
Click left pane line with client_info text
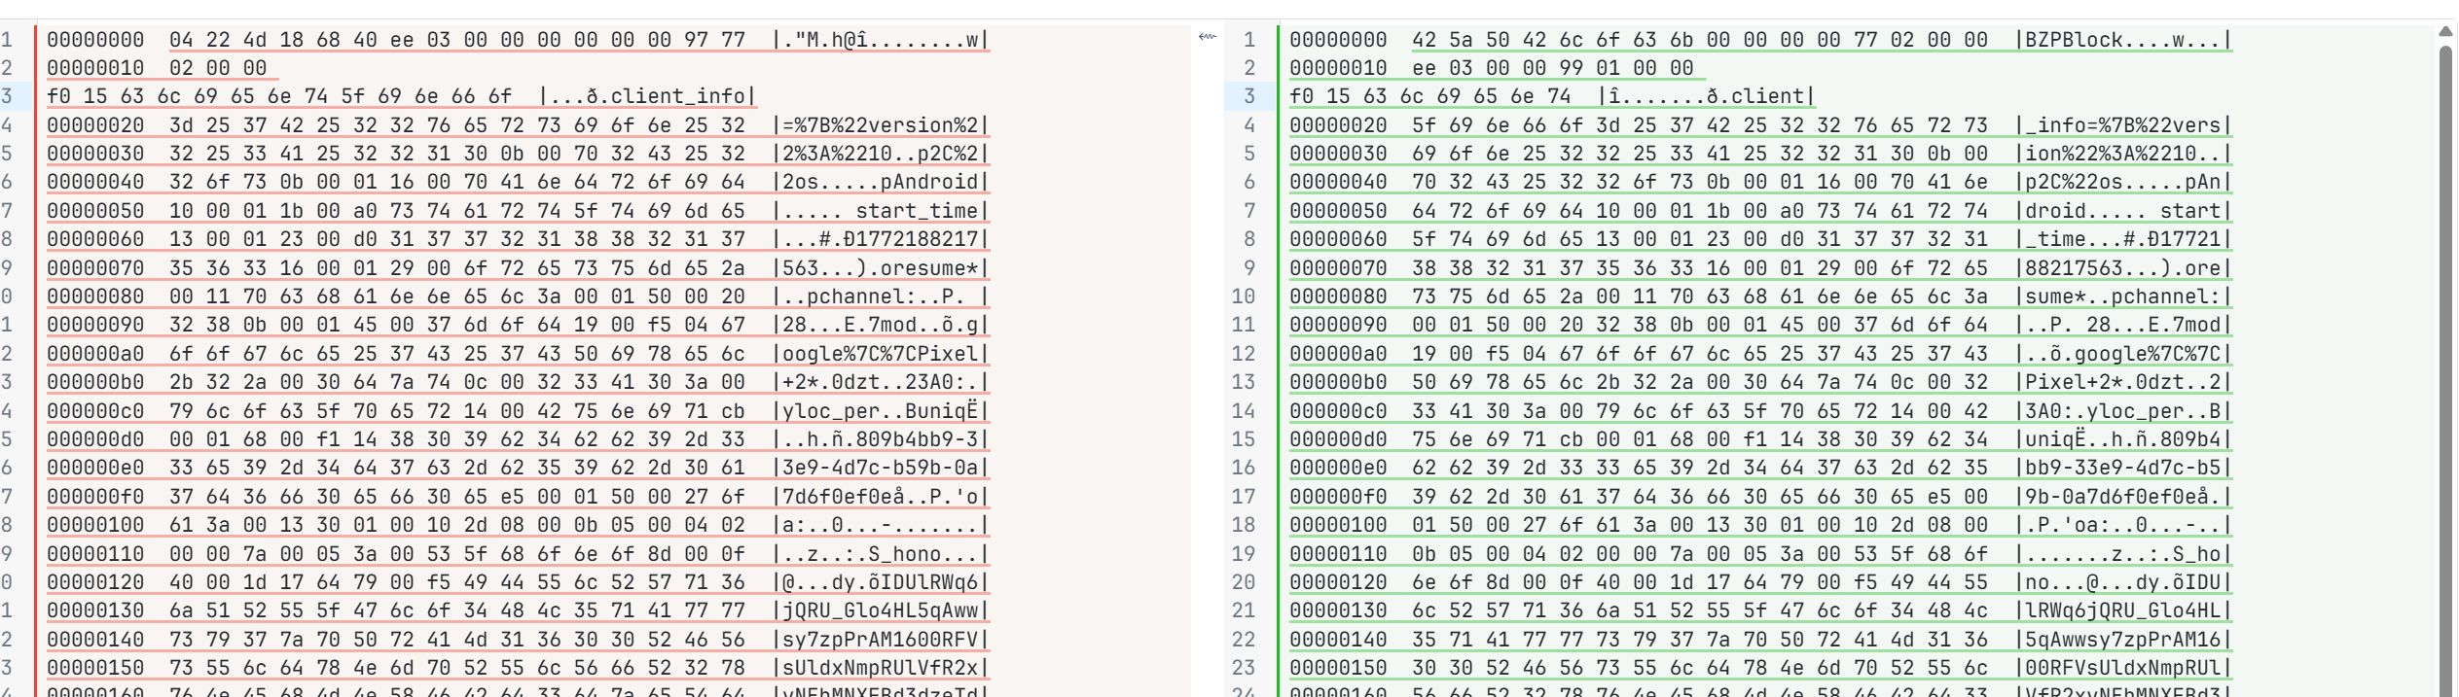click(399, 96)
